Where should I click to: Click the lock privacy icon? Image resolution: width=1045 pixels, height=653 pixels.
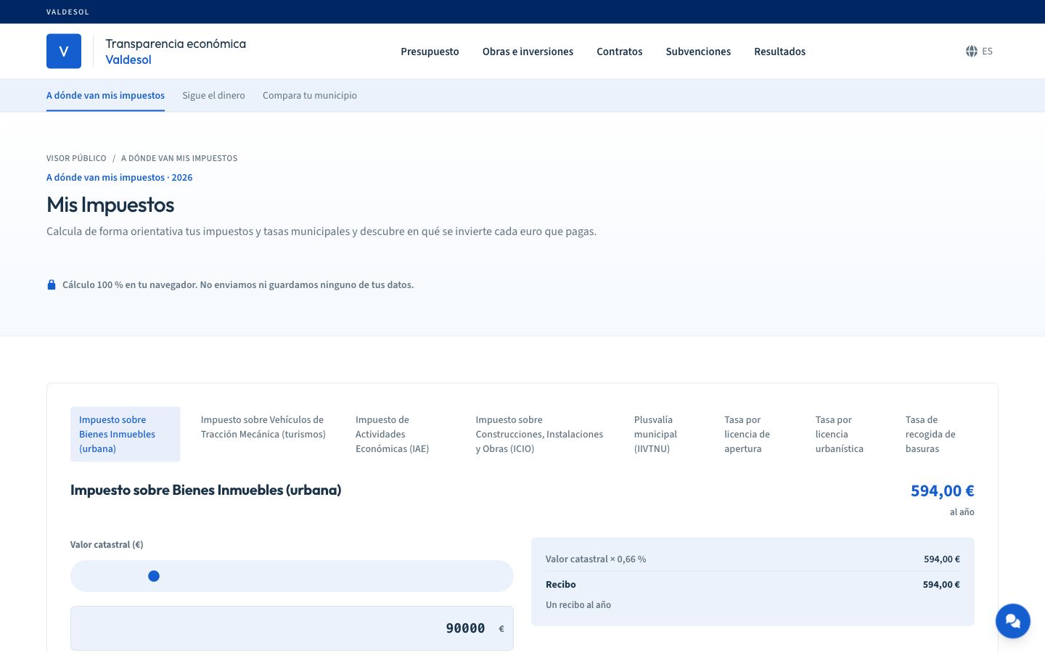52,284
